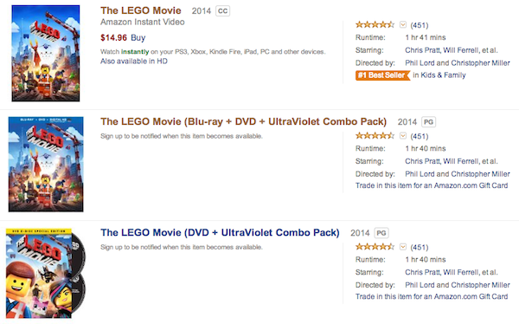Expand ratings dropdown for Blu-ray combo pack
This screenshot has height=324, width=519.
[x=403, y=136]
